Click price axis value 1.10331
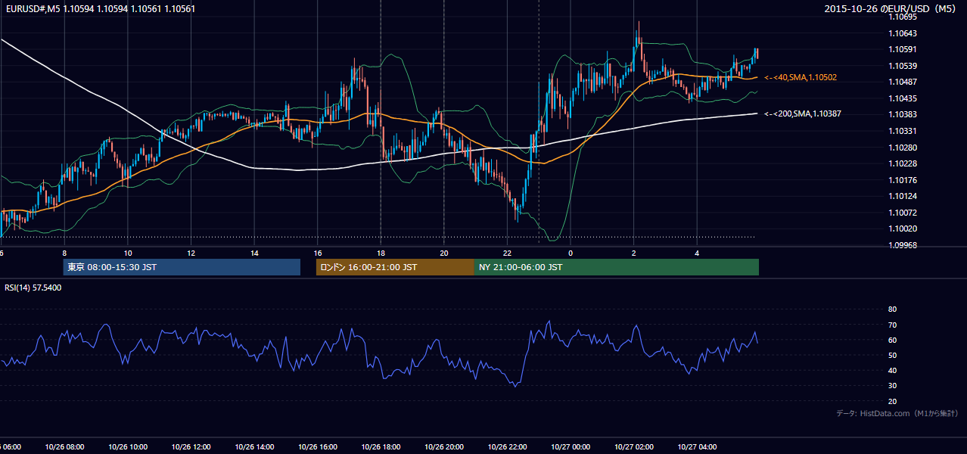Viewport: 967px width, 454px height. [903, 131]
